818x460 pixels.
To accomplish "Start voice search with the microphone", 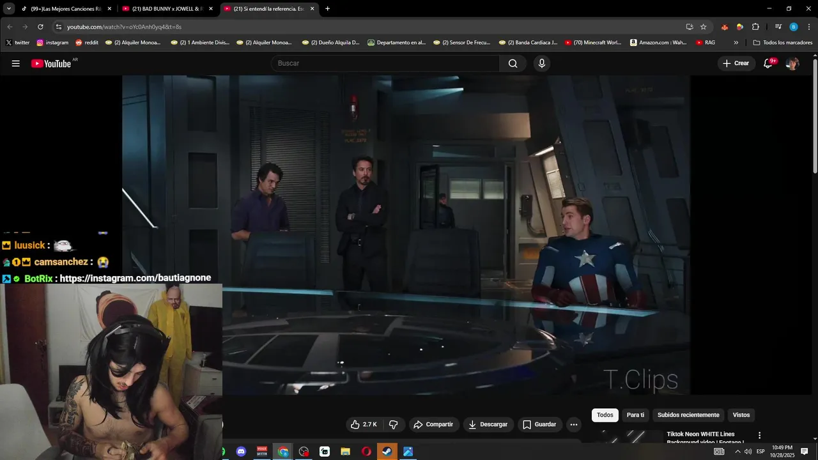I will (542, 63).
